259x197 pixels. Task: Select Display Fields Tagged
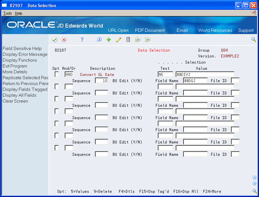click(25, 90)
